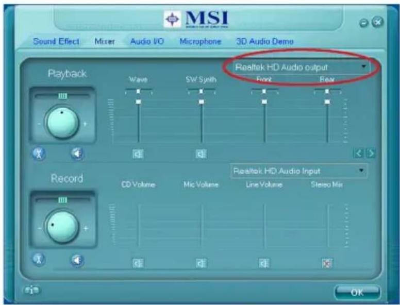The width and height of the screenshot is (400, 305).
Task: Switch to the Sound Effect tab
Action: [x=56, y=41]
